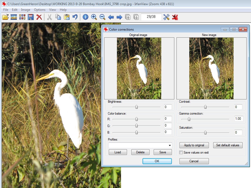Image resolution: width=251 pixels, height=188 pixels.
Task: Zoom in with magnifier plus icon
Action: pyautogui.click(x=94, y=17)
